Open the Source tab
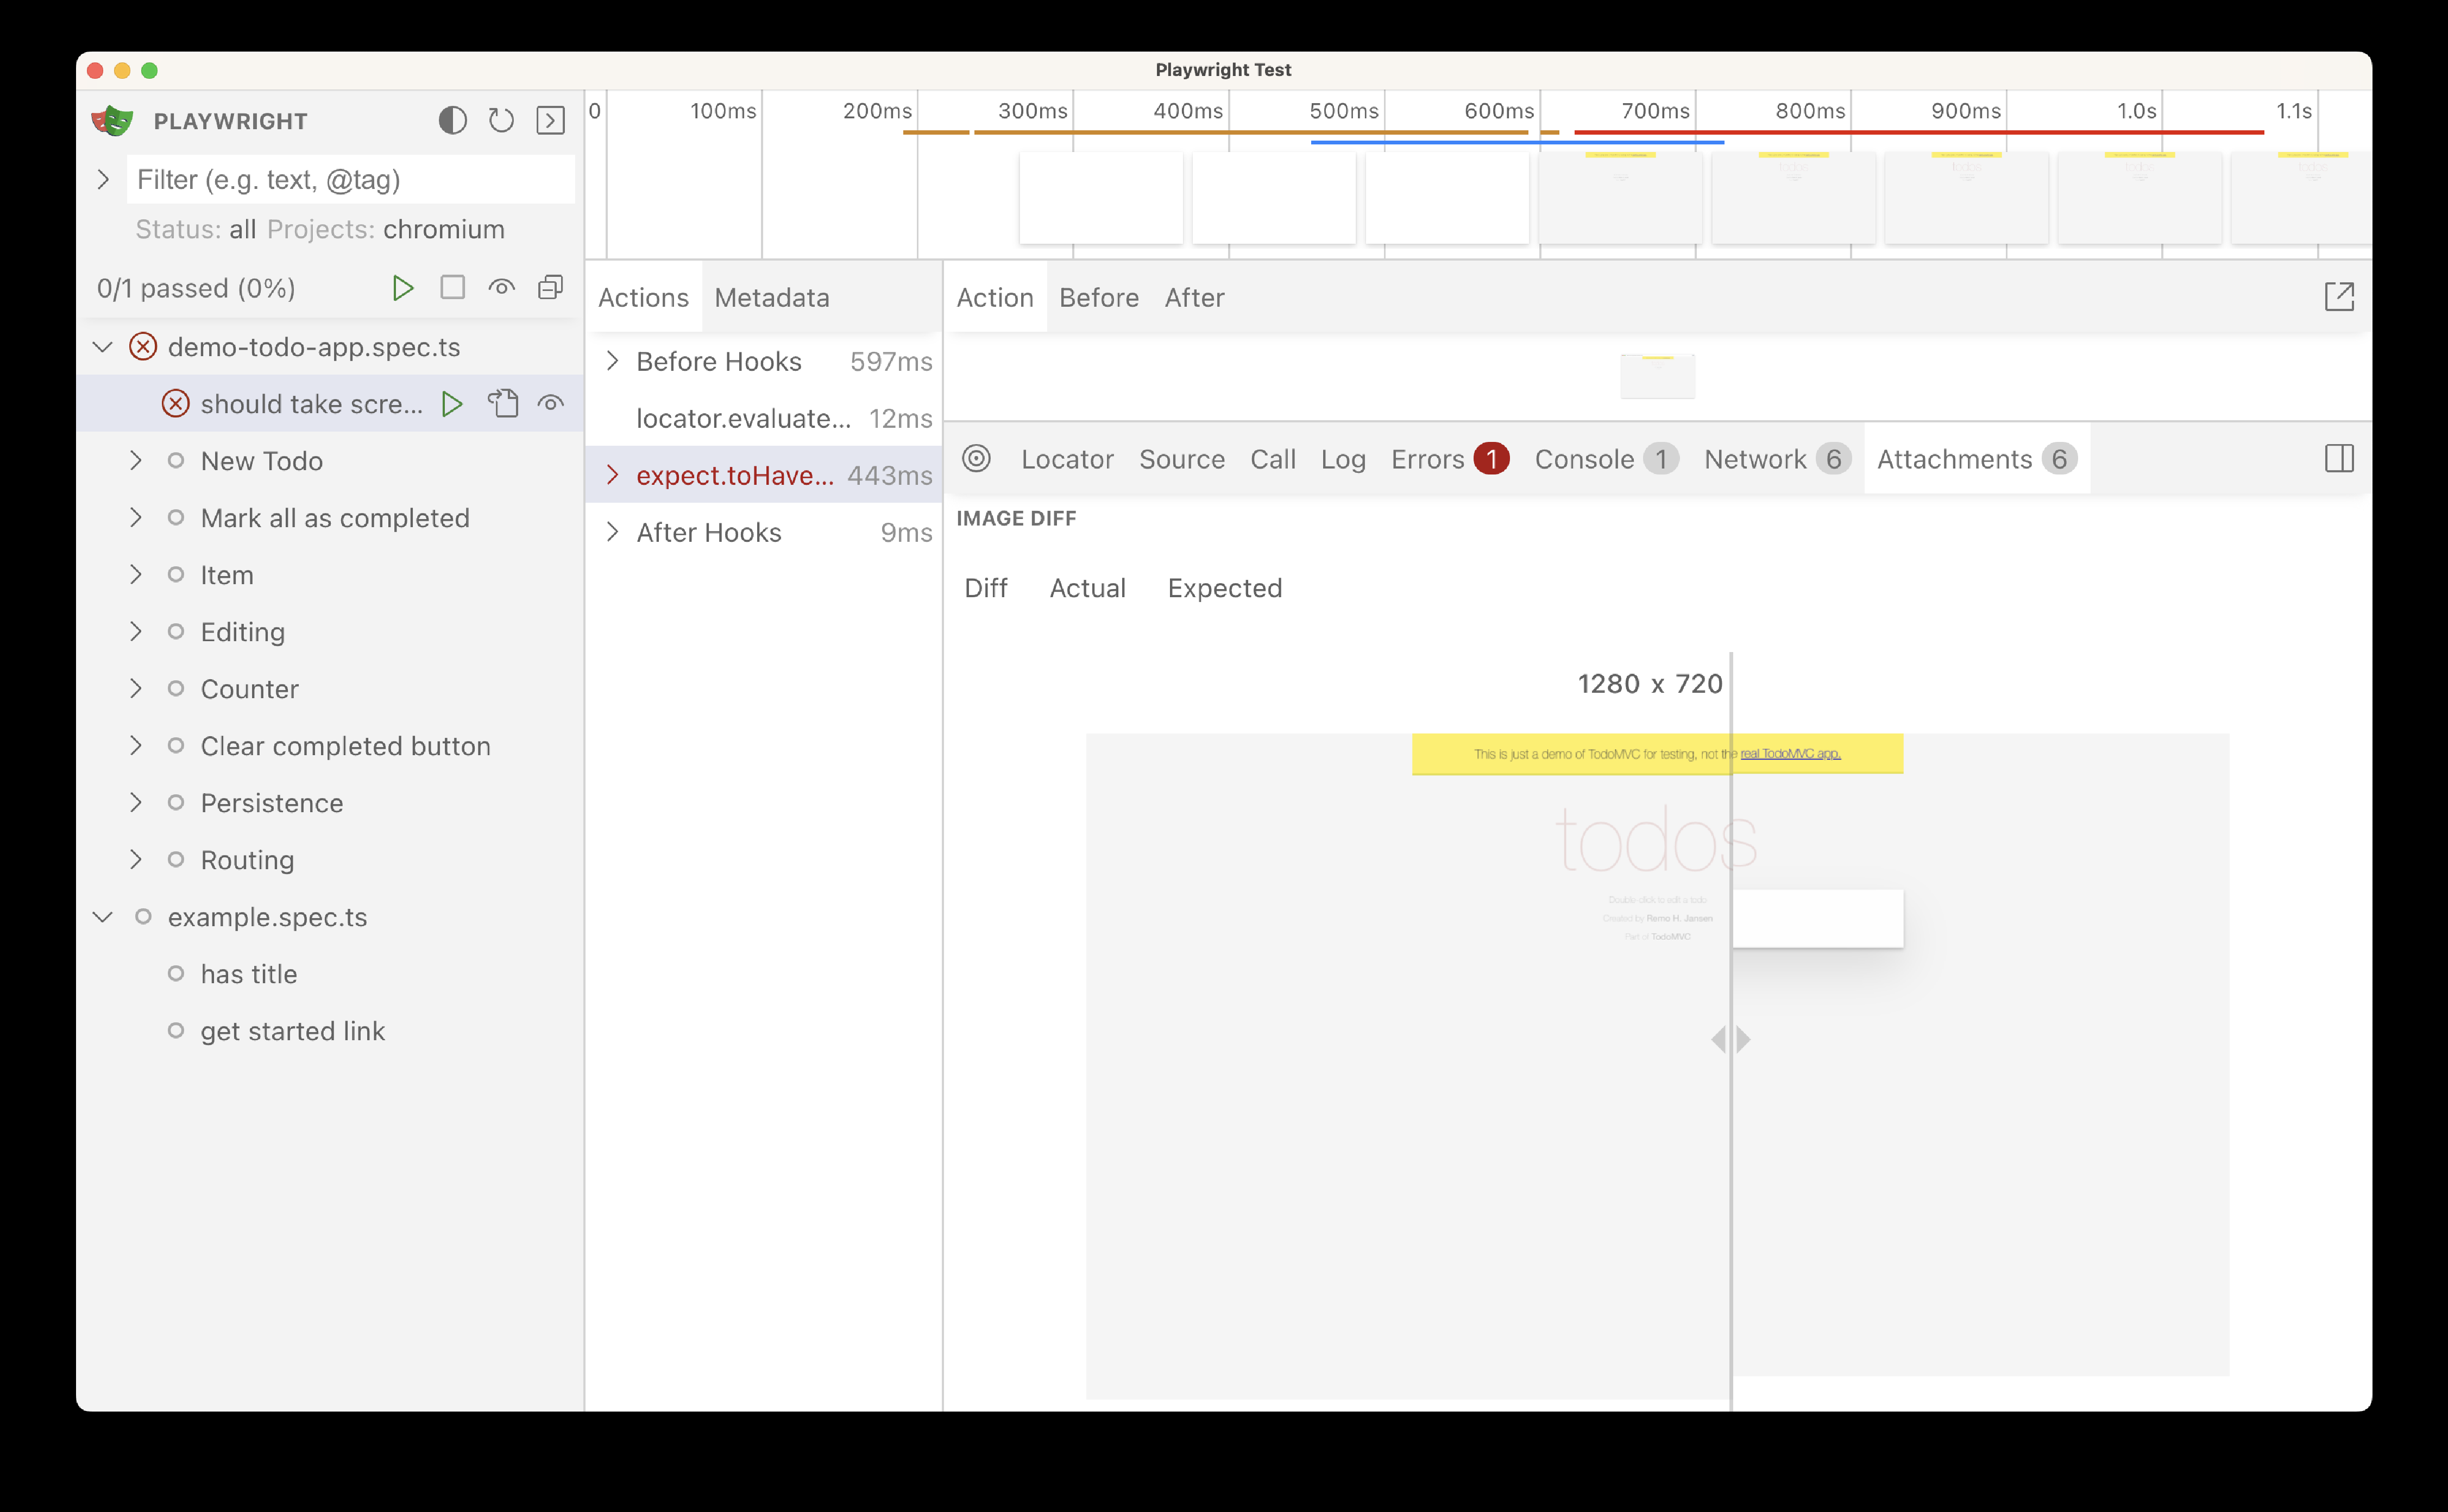Viewport: 2448px width, 1512px height. [x=1181, y=459]
